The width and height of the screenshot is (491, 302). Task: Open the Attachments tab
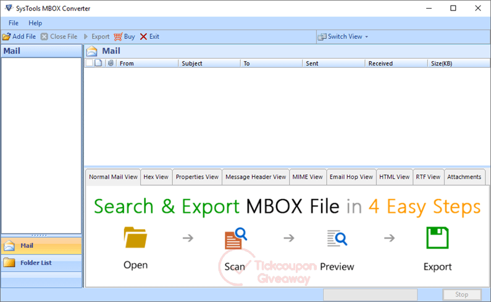[x=464, y=177]
